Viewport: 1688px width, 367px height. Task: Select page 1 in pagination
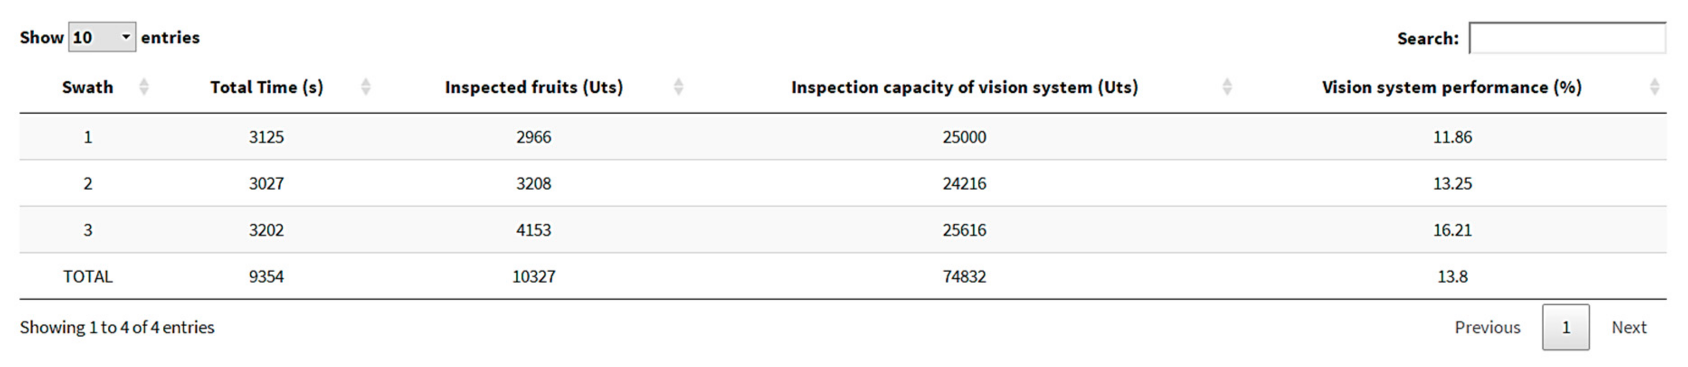1565,327
